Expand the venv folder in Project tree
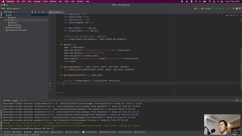 coord(6,20)
